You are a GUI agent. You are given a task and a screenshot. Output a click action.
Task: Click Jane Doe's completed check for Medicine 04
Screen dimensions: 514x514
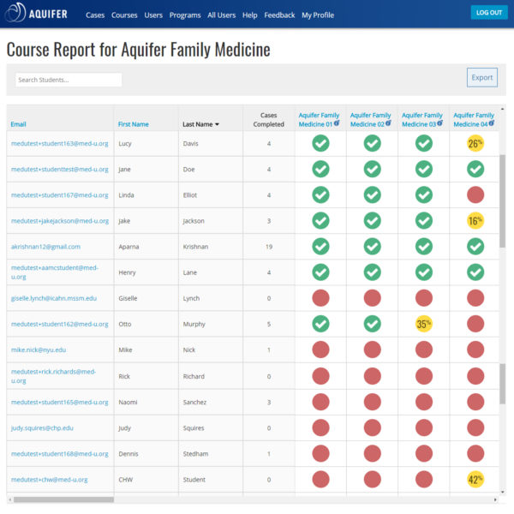pos(475,169)
